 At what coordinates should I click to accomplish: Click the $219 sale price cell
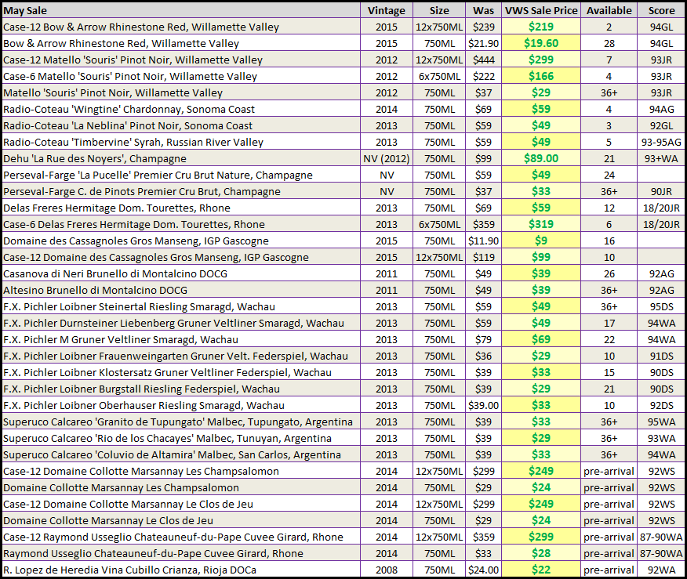point(541,27)
